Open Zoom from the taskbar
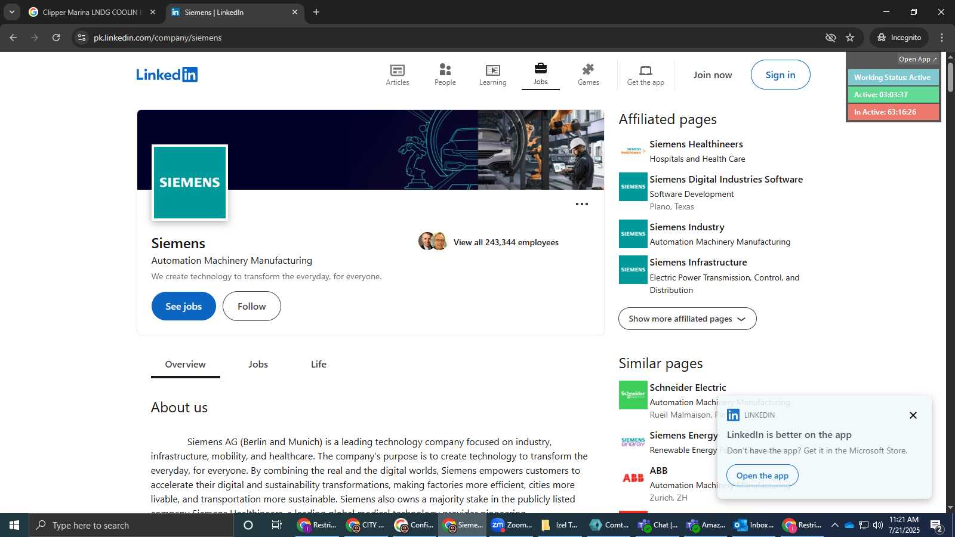This screenshot has width=955, height=537. 512,525
